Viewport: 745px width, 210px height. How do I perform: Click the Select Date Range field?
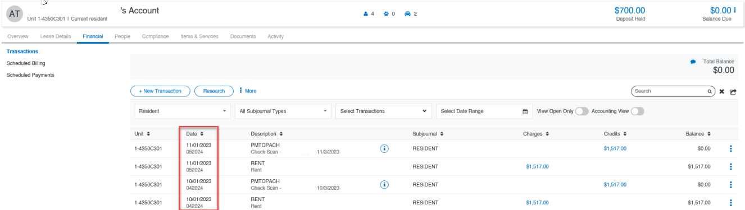coord(484,111)
